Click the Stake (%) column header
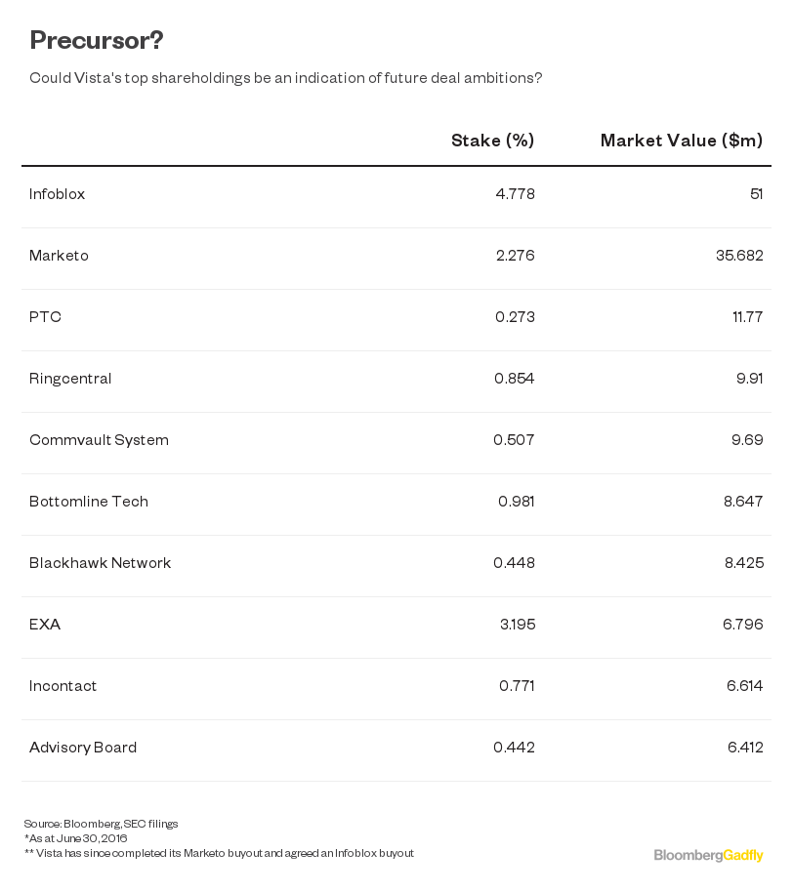793x892 pixels. [492, 141]
